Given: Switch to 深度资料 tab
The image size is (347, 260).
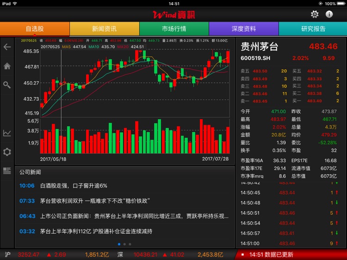Looking at the screenshot, I should click(244, 29).
